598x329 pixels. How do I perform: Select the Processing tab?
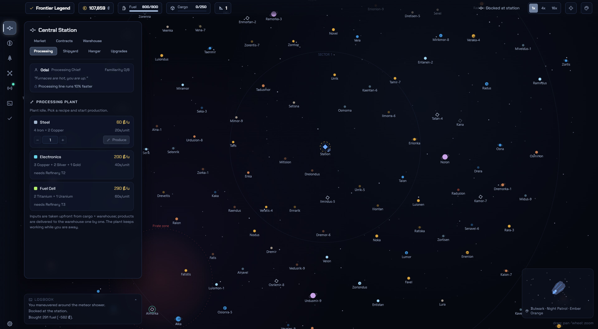[43, 51]
